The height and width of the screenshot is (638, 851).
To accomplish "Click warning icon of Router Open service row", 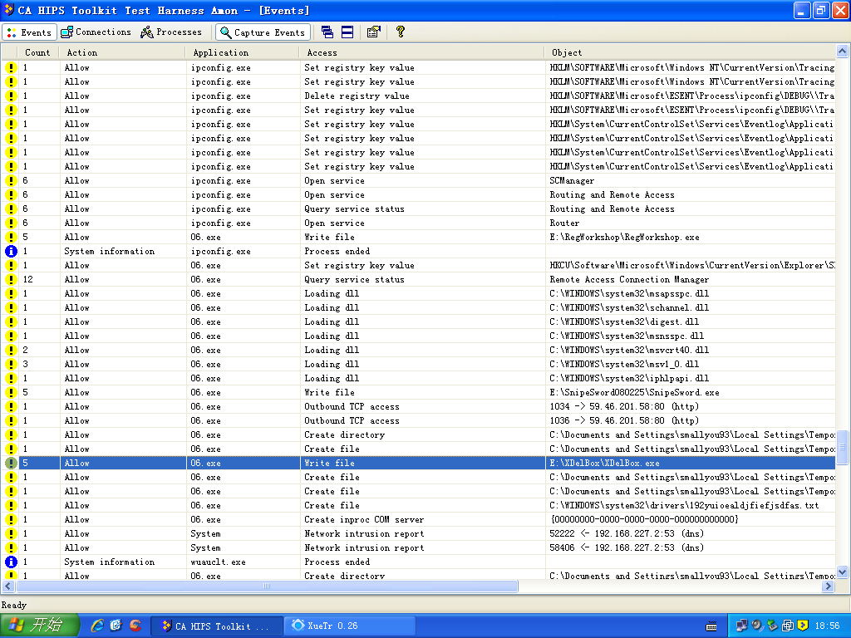I will pos(11,223).
